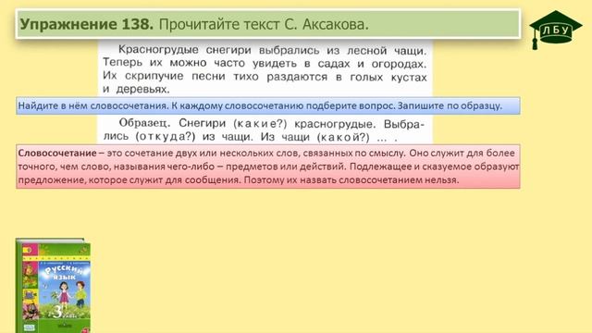Click the heading 'Упражнение 138.'

pos(86,24)
